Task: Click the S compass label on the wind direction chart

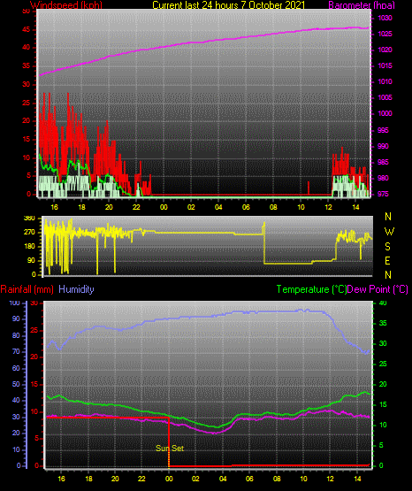Action: [x=387, y=247]
